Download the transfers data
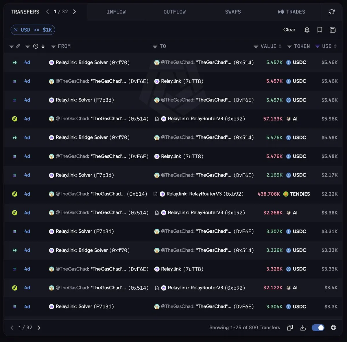This screenshot has height=342, width=347. pos(303,328)
